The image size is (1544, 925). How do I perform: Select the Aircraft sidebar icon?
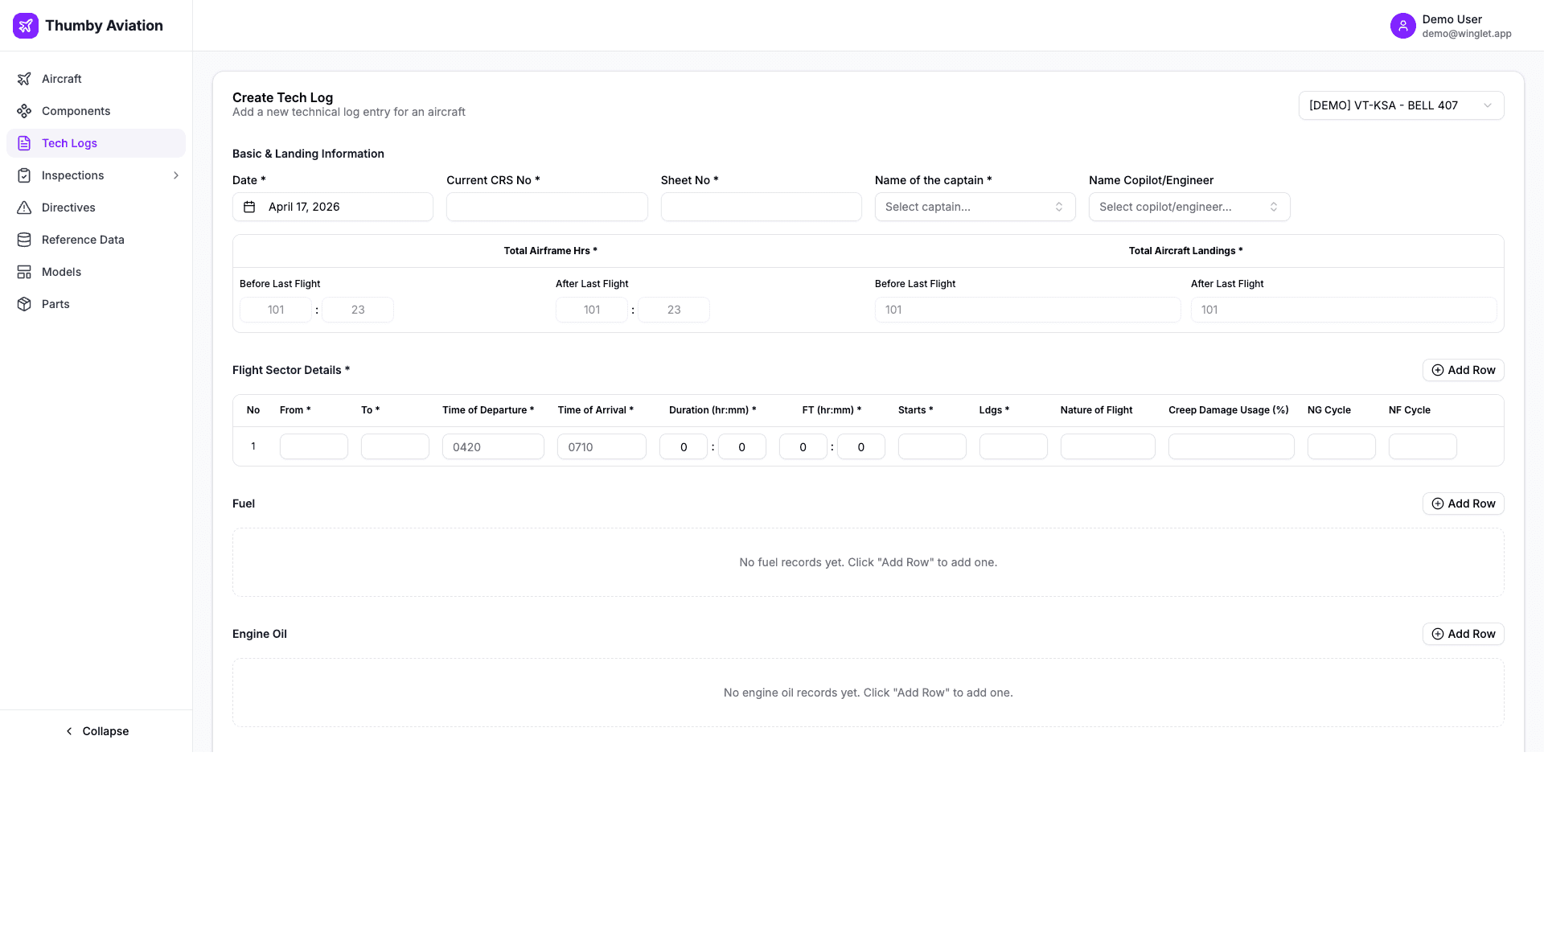click(24, 79)
